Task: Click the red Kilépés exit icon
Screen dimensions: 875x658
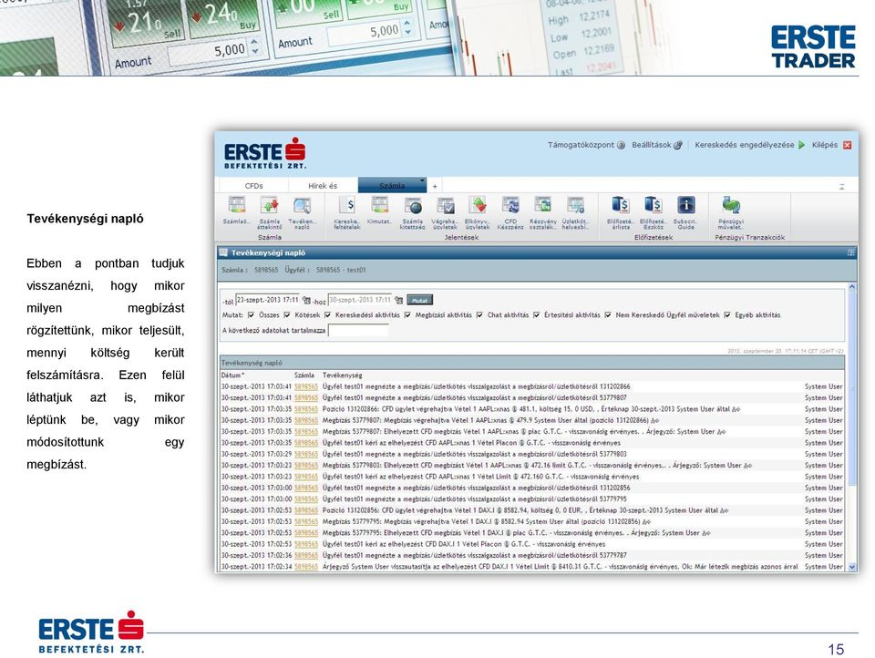Action: (847, 145)
